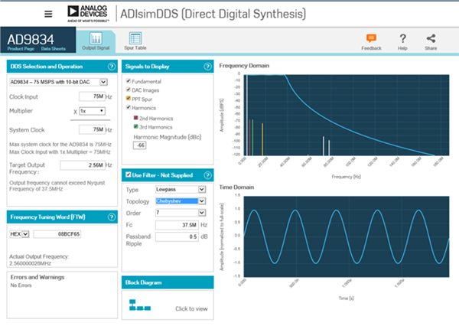Open the AD9834 device selection dropdown
This screenshot has height=326, width=459.
tap(59, 82)
